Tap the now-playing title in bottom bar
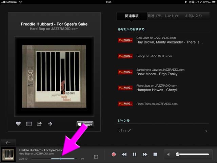 41,150
